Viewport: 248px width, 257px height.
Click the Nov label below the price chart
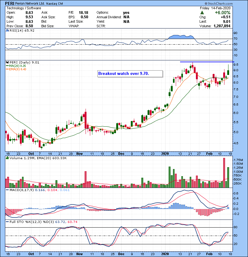pos(79,154)
